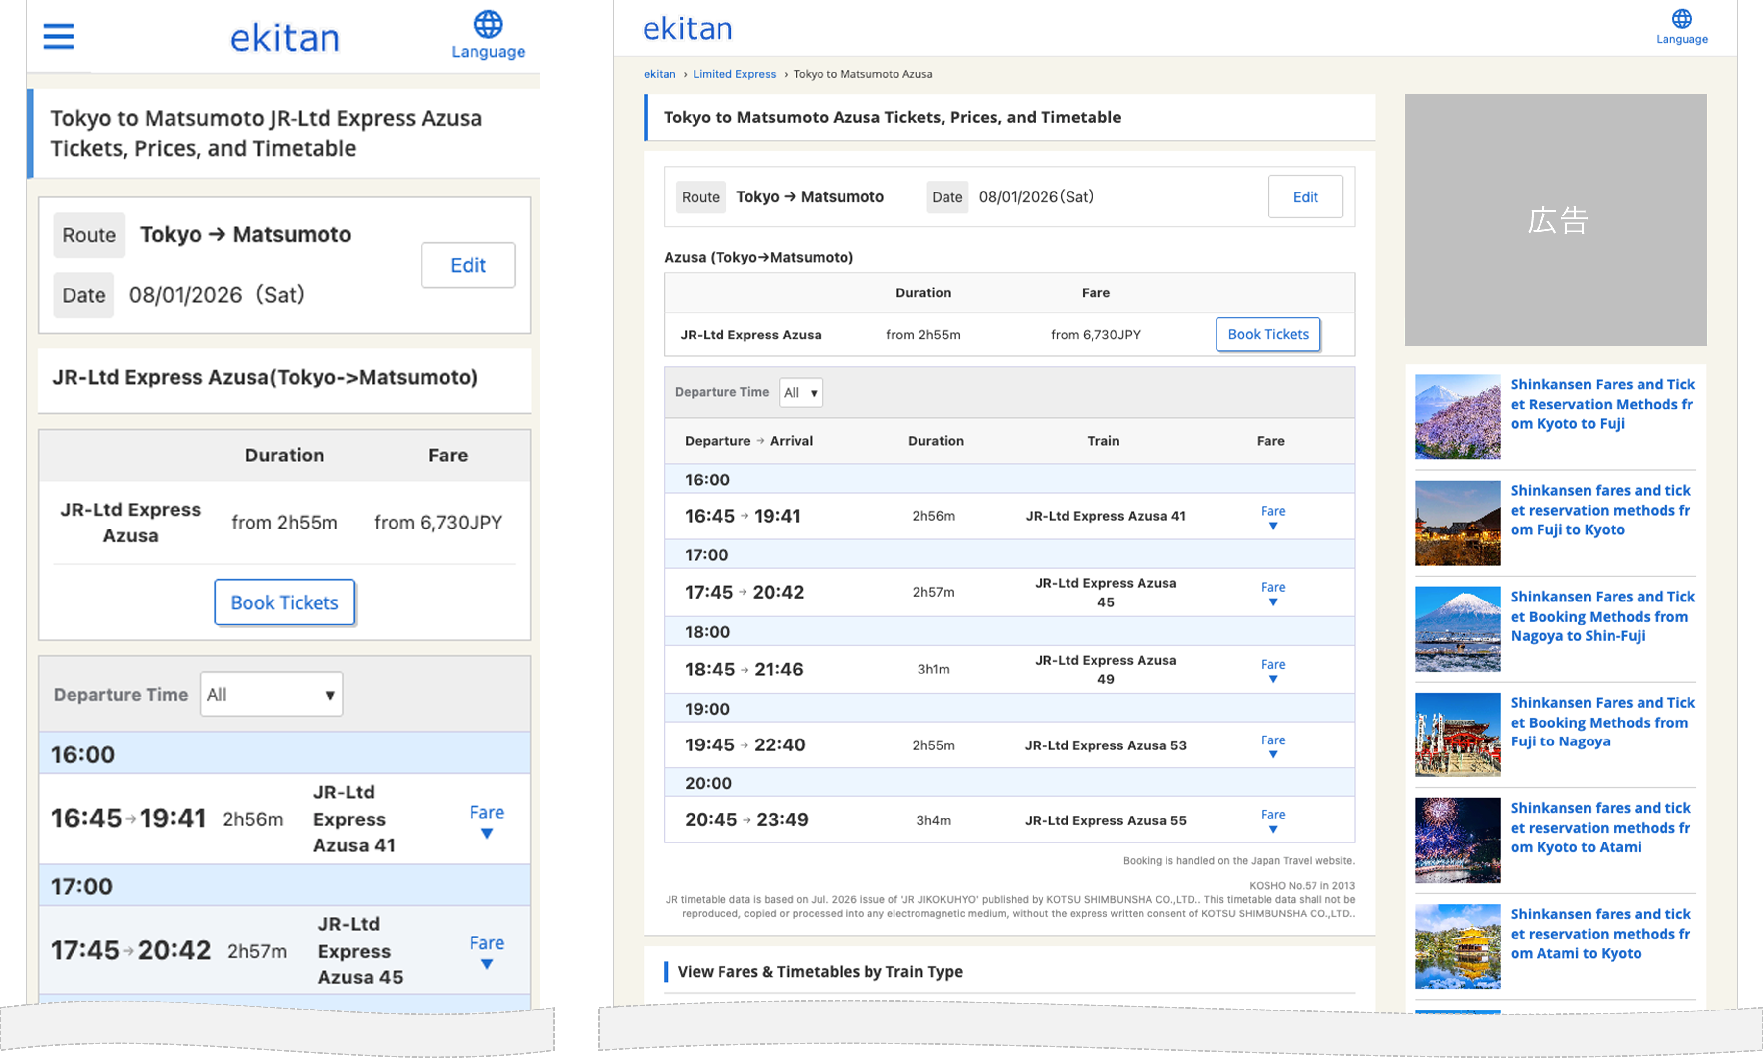Click 'JR-Ltd Express Azusa 41' in desktop table
1763x1058 pixels.
click(1105, 516)
